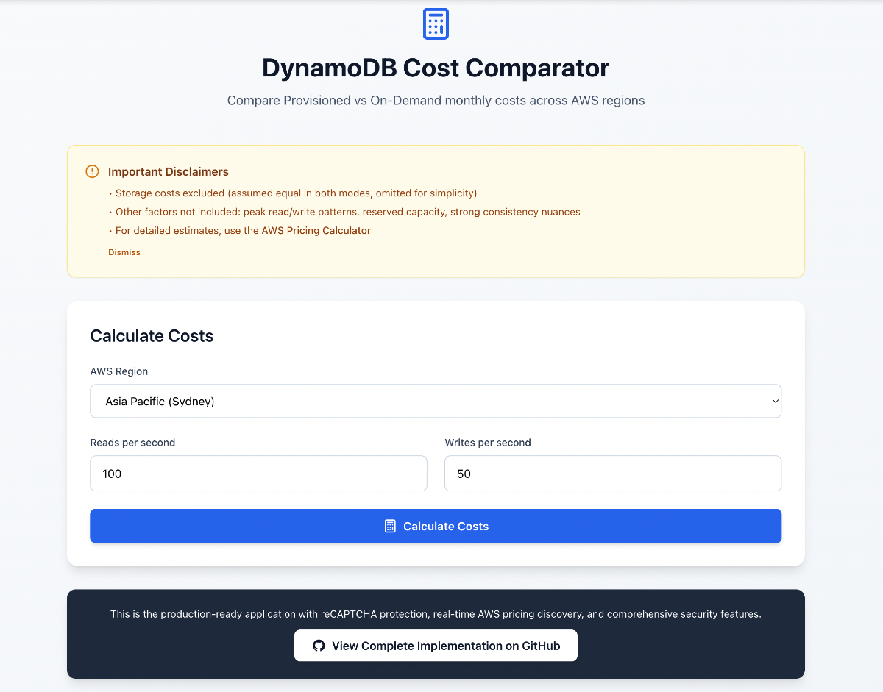Click View Complete Implementation on GitHub
The image size is (883, 692).
[436, 645]
